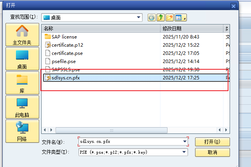Expand the 查找范围 location dropdown

[x=139, y=18]
